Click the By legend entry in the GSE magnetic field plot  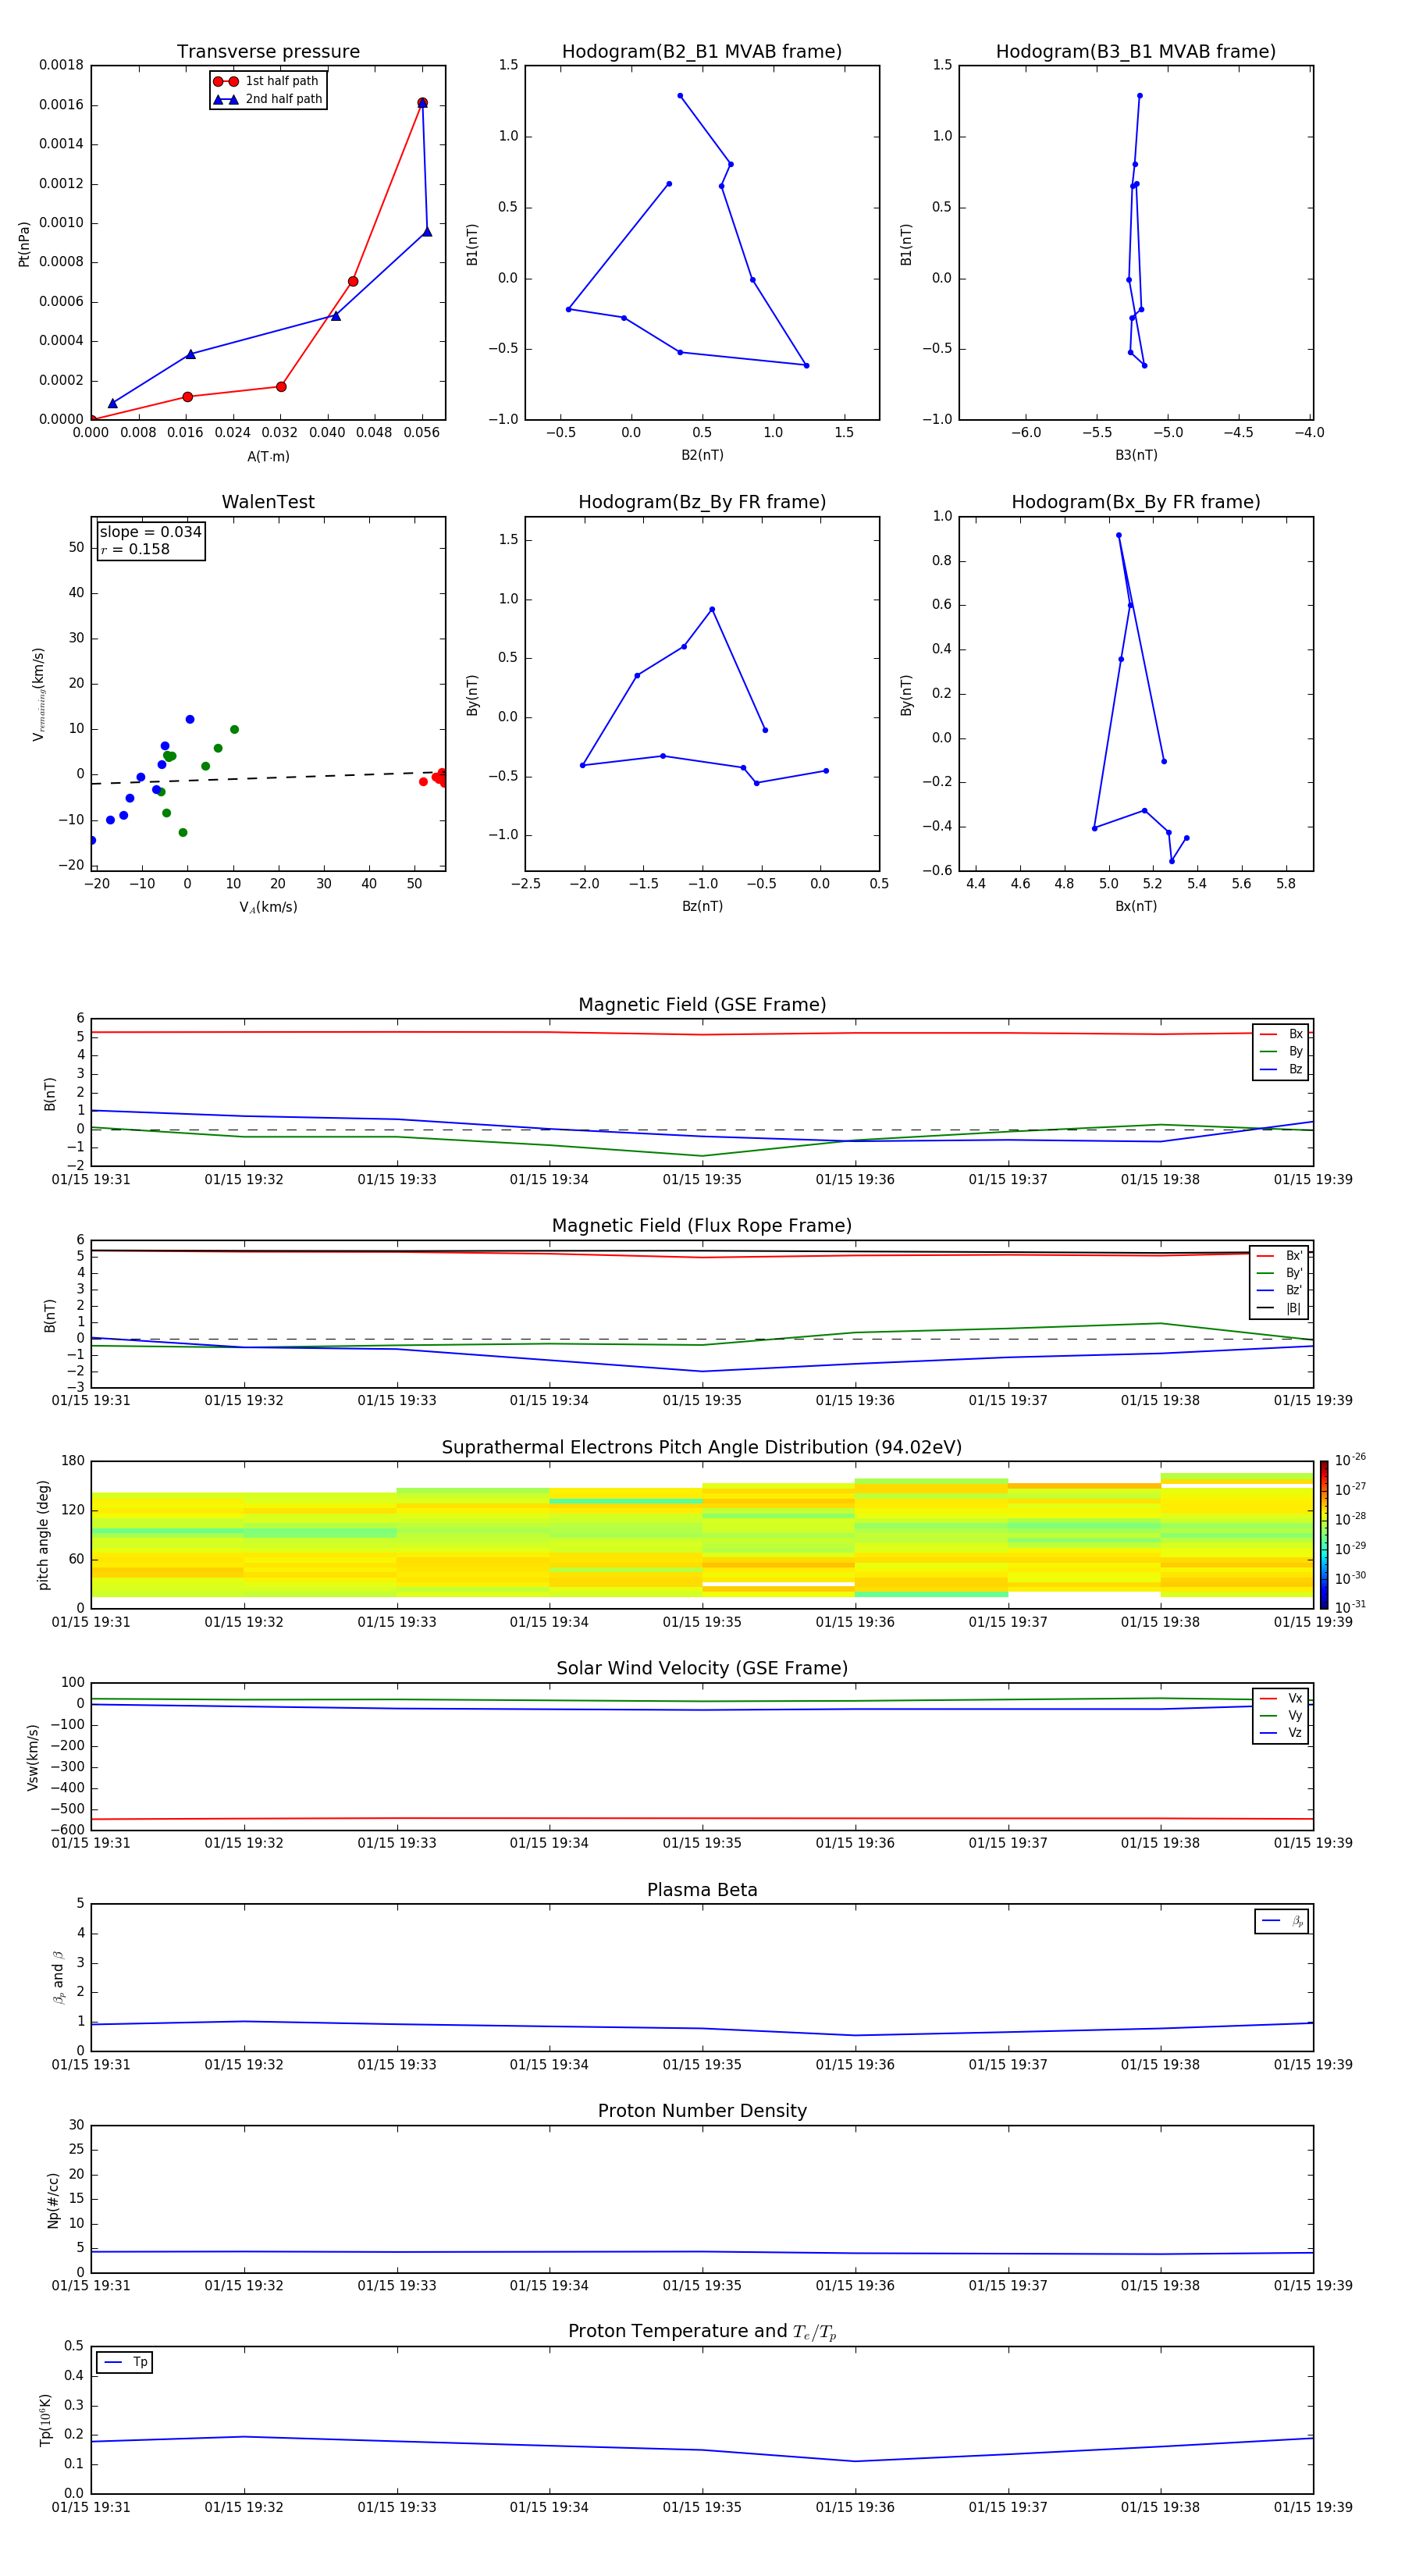click(x=1281, y=1052)
